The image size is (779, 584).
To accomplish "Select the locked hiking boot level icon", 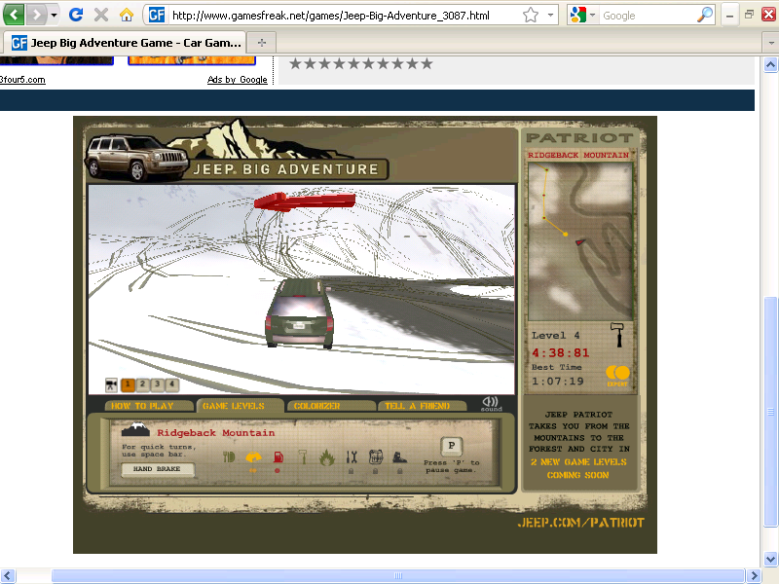I will tap(400, 456).
